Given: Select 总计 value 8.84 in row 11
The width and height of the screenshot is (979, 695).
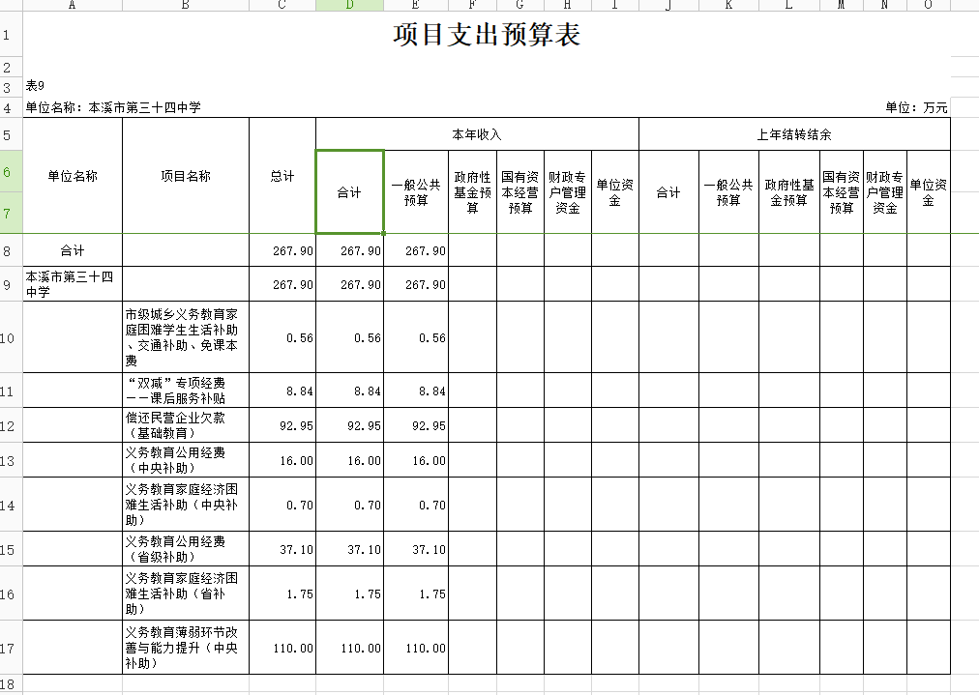Looking at the screenshot, I should click(x=282, y=391).
